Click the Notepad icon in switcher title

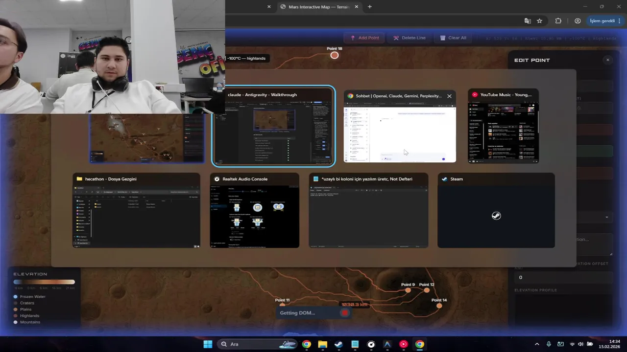316,179
